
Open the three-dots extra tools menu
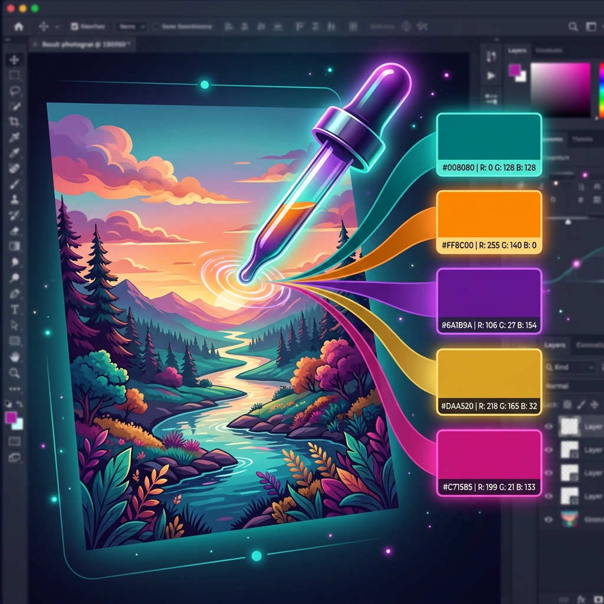point(14,389)
